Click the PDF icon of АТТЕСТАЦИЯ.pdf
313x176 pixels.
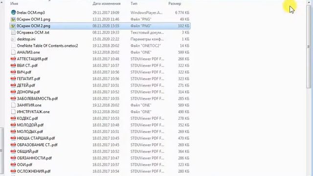pos(13,59)
